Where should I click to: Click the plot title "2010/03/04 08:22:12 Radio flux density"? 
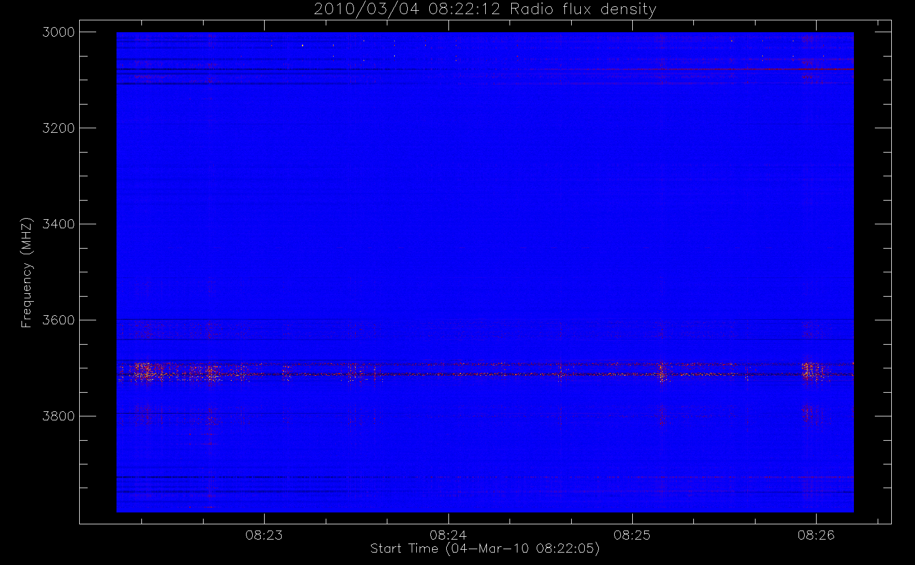point(485,9)
